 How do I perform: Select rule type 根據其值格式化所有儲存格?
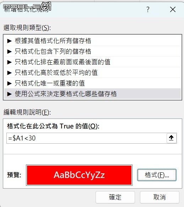coord(92,41)
